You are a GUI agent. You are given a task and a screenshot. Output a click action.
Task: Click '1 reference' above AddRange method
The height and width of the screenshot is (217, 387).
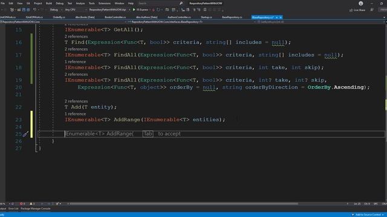click(75, 114)
